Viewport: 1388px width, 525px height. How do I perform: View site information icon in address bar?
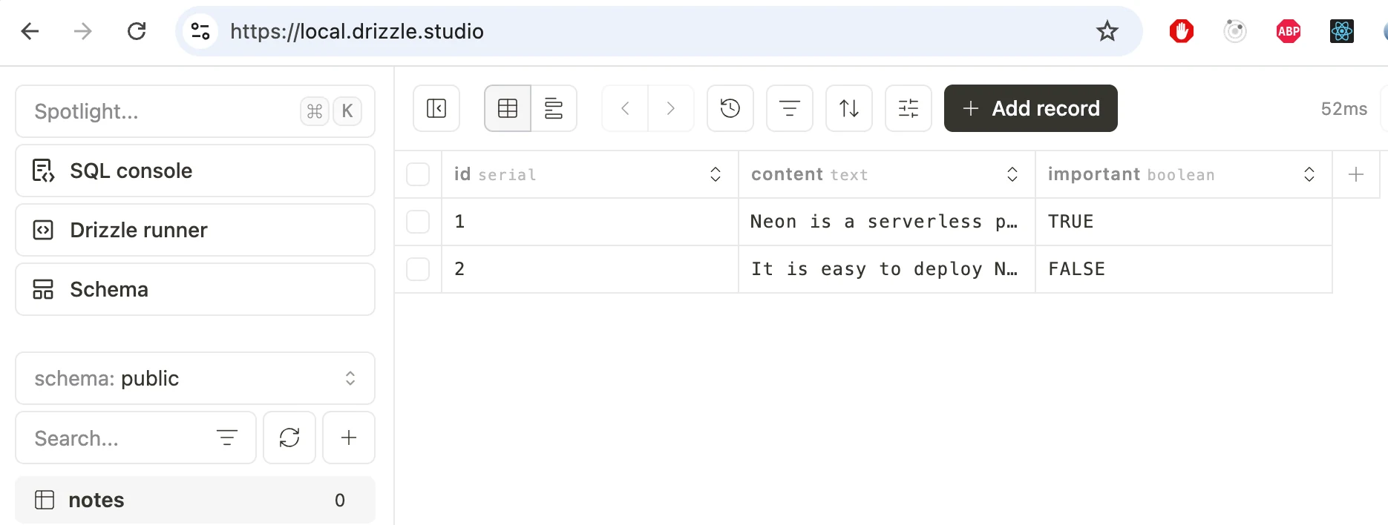pyautogui.click(x=200, y=31)
